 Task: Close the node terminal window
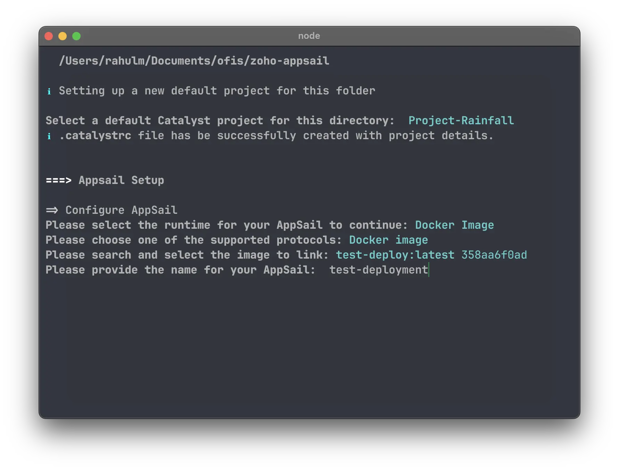(49, 36)
